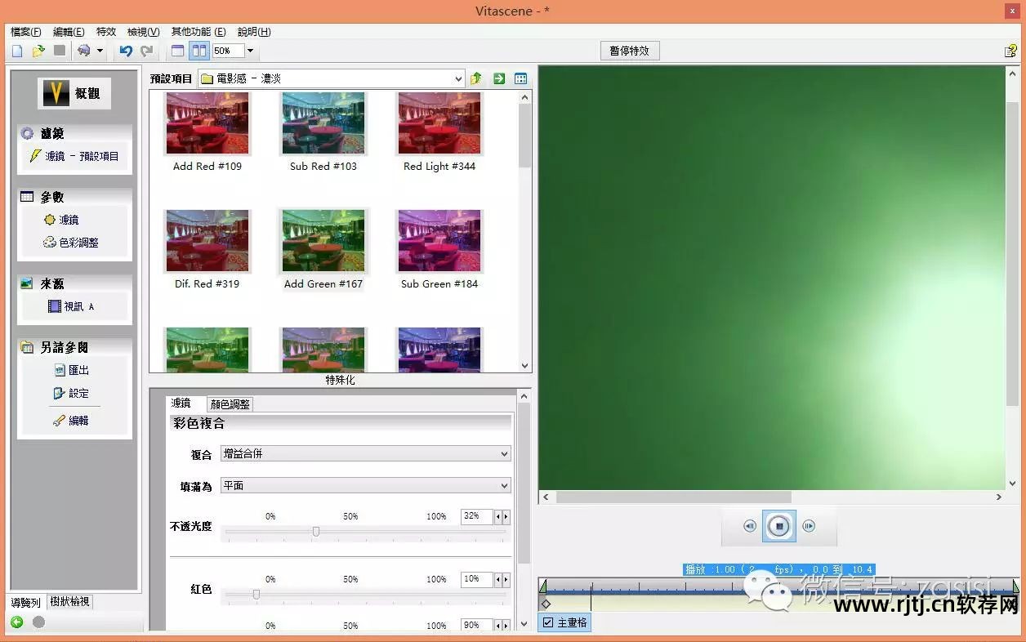Image resolution: width=1026 pixels, height=642 pixels.
Task: Click the New file icon in toolbar
Action: coord(17,51)
